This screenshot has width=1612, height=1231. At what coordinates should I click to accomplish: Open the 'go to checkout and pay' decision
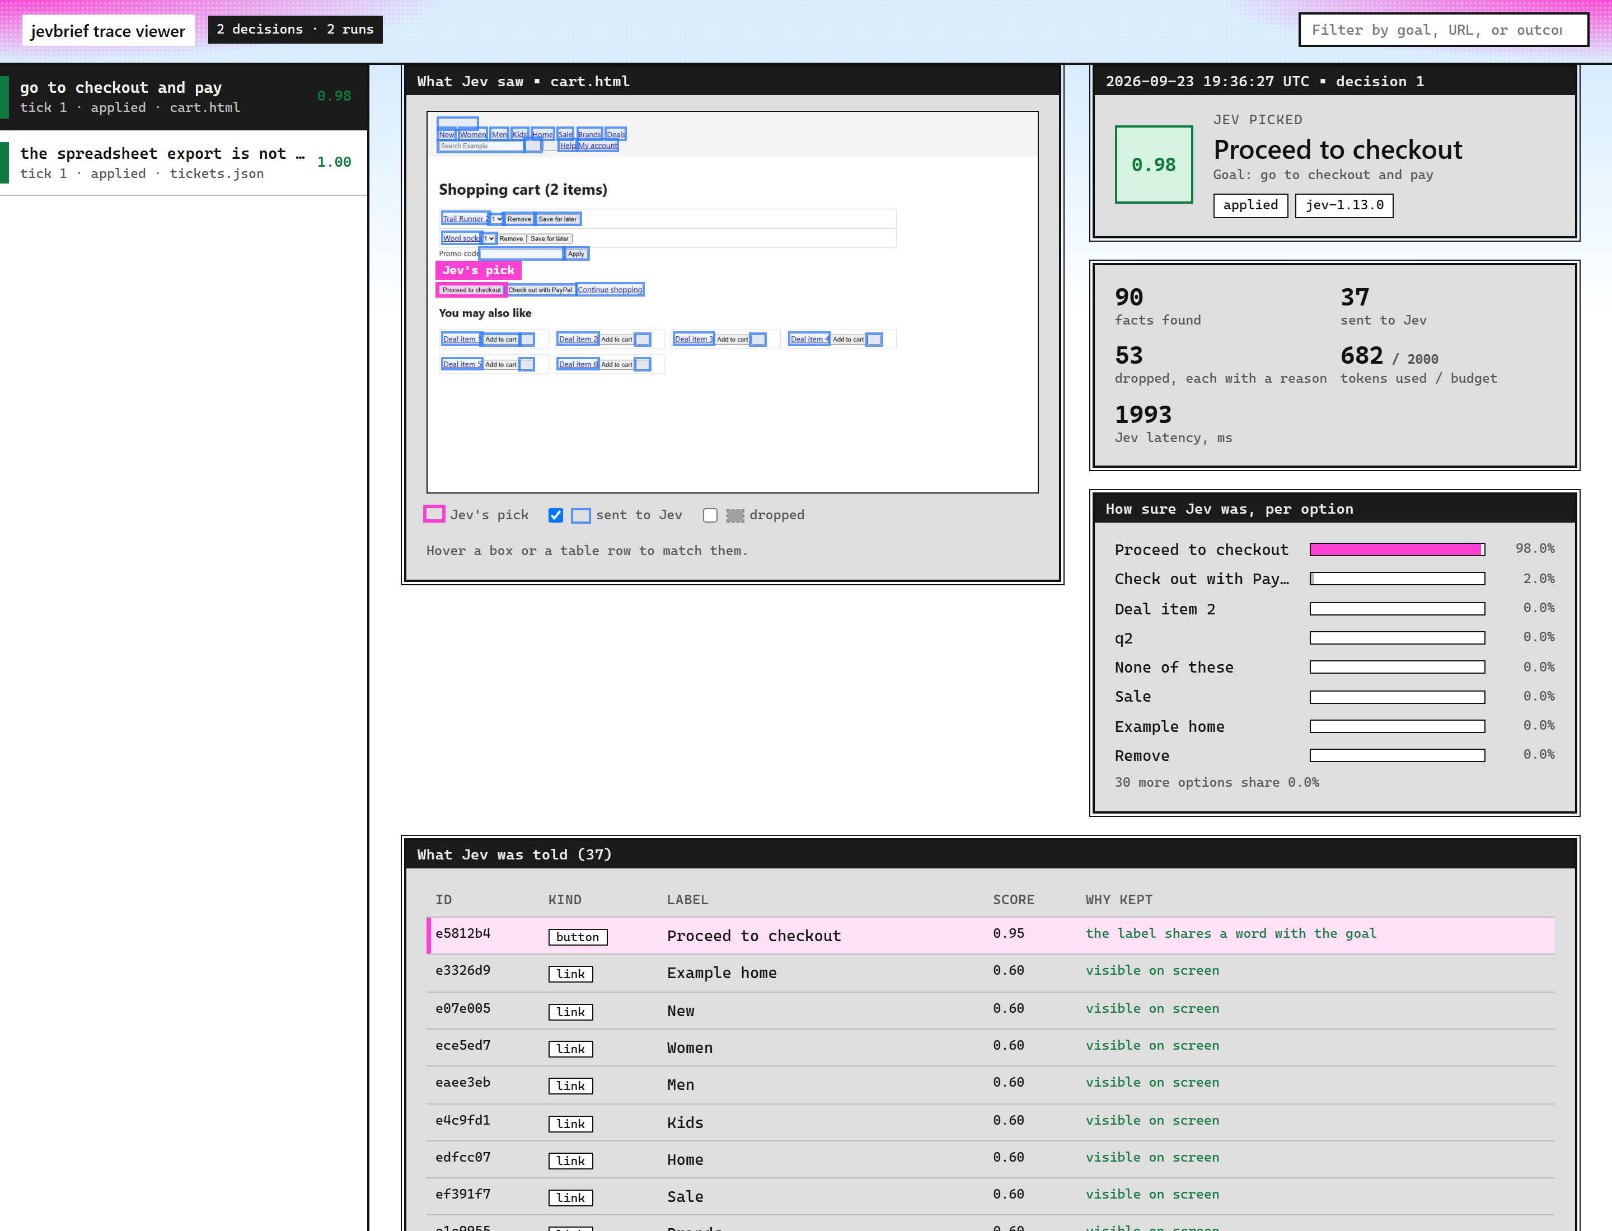[x=183, y=97]
